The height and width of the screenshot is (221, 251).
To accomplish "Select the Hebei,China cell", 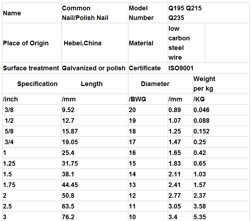I will pyautogui.click(x=83, y=43).
